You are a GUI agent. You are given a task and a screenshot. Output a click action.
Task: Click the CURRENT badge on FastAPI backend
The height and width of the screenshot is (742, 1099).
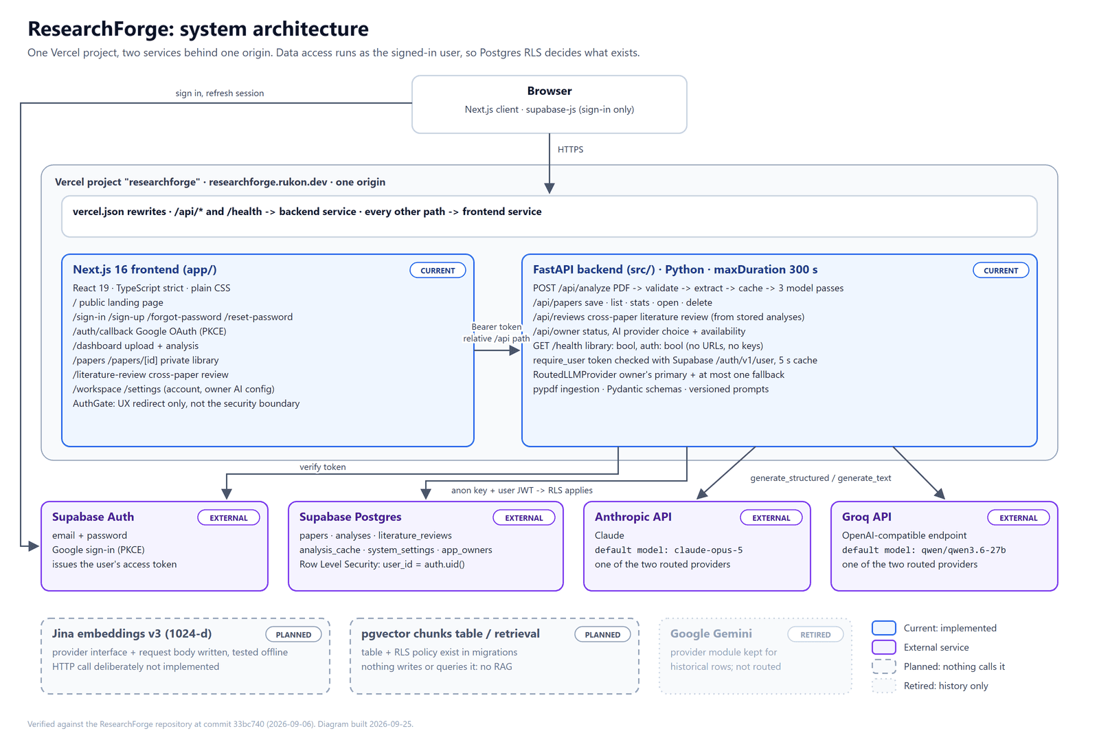point(1001,270)
